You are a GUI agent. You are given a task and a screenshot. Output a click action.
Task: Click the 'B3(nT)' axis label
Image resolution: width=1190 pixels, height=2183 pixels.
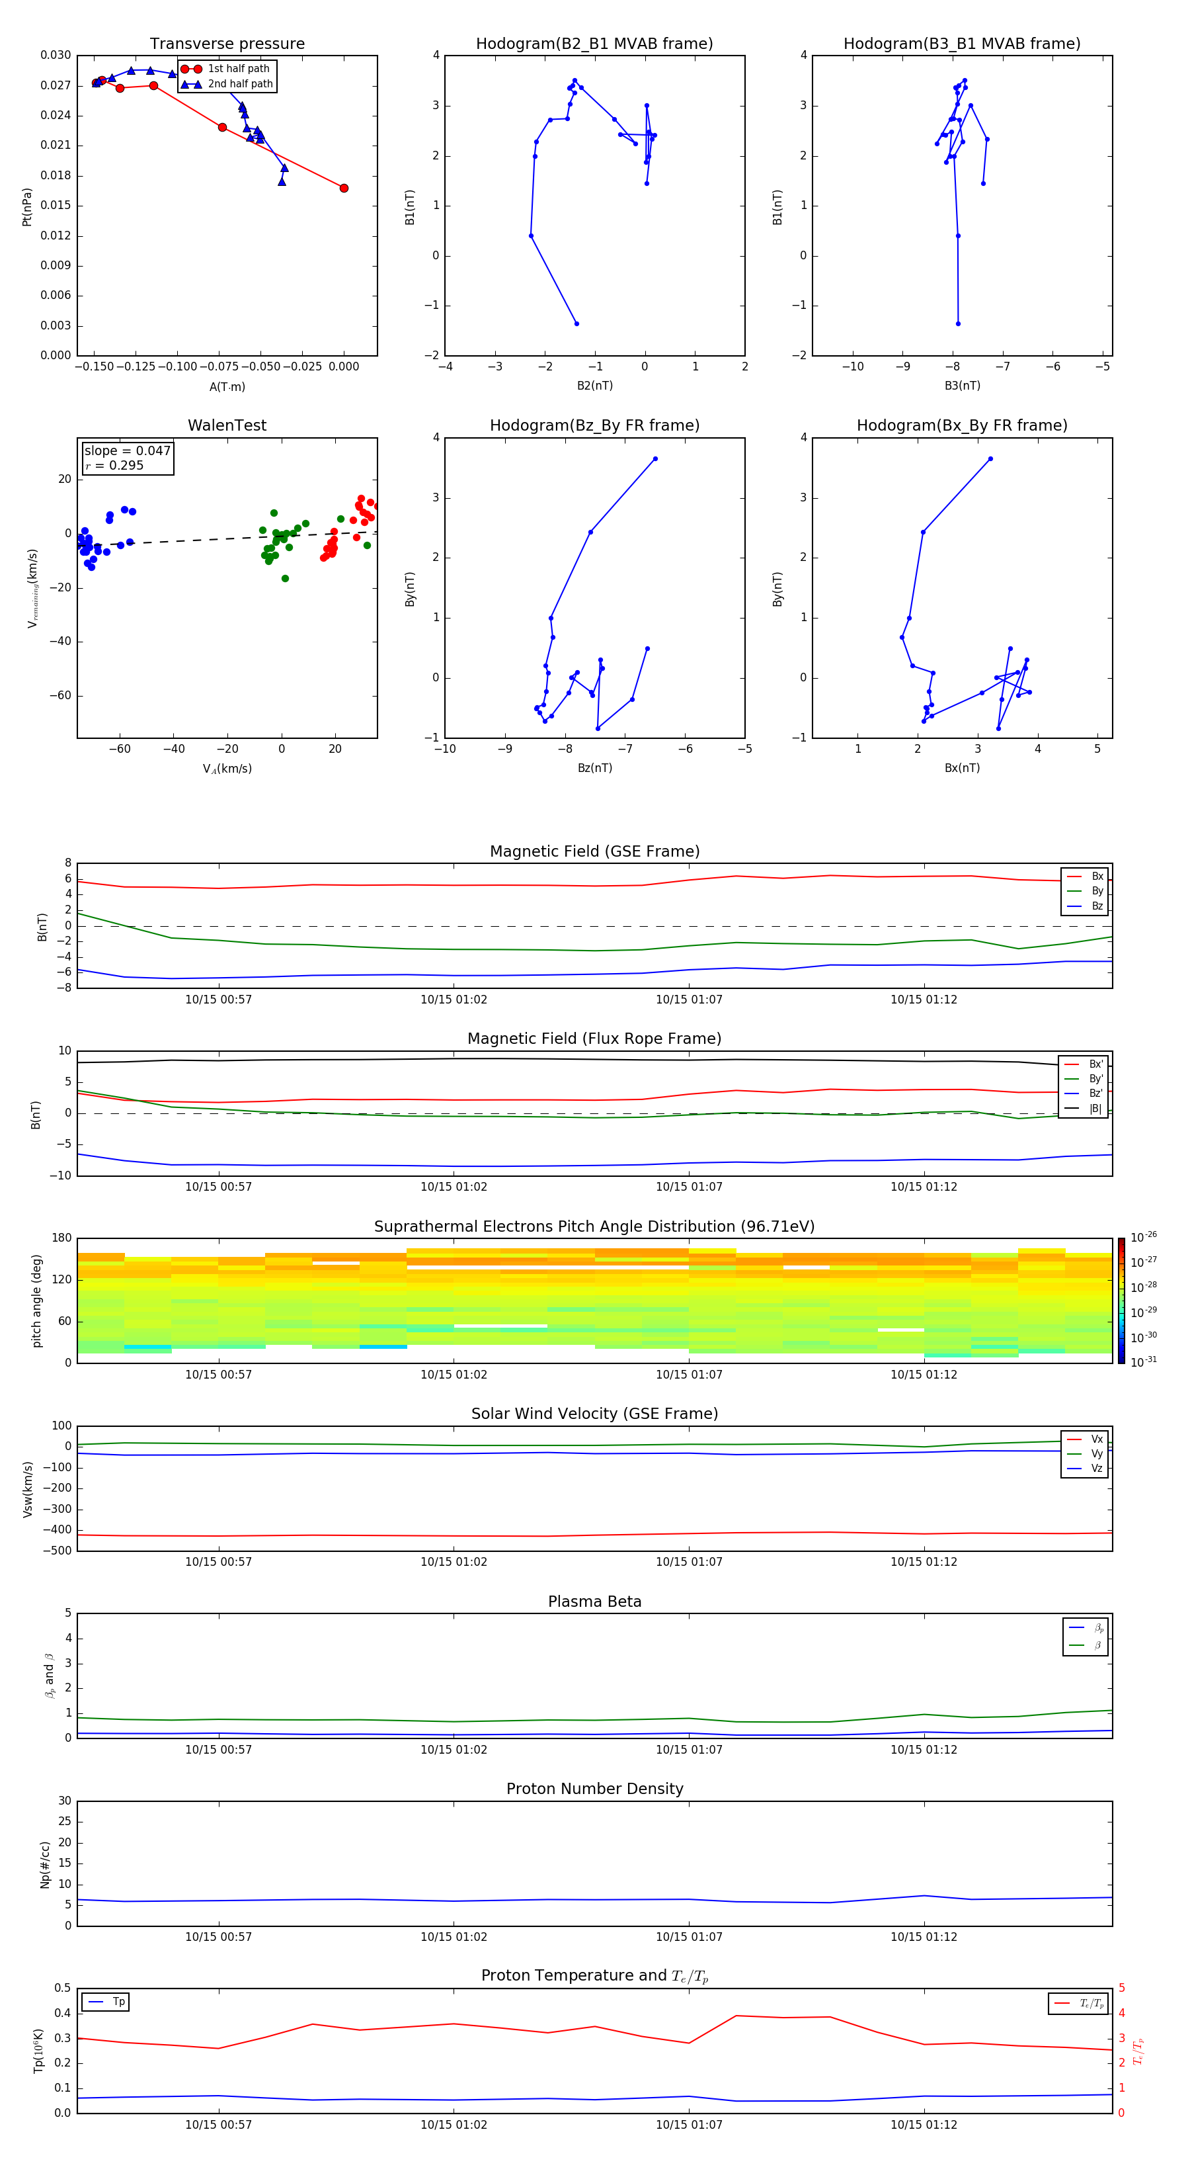pyautogui.click(x=962, y=386)
